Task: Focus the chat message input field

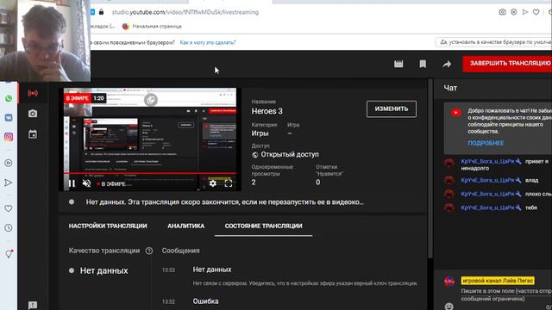Action: tap(506, 294)
